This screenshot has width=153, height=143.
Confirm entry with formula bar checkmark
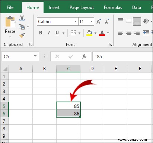[71, 57]
